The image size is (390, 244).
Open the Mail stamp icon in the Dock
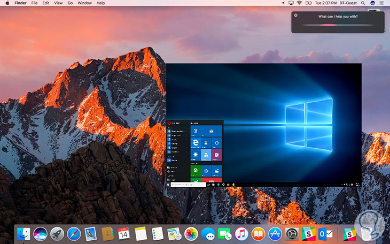90,234
